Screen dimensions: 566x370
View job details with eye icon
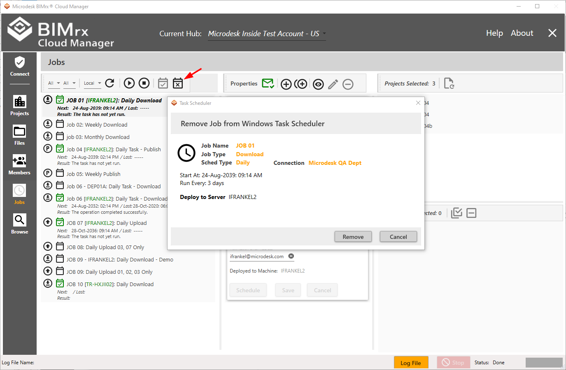(x=318, y=84)
